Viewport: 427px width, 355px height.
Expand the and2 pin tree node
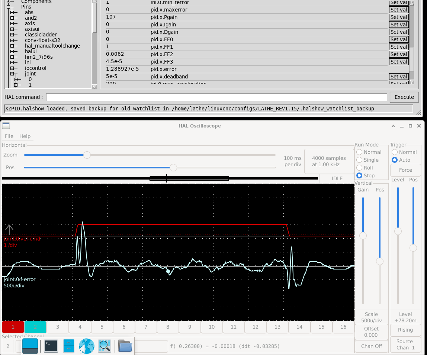[x=12, y=18]
